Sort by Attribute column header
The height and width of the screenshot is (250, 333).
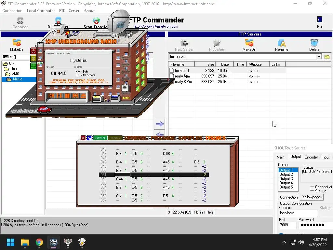coord(258,64)
